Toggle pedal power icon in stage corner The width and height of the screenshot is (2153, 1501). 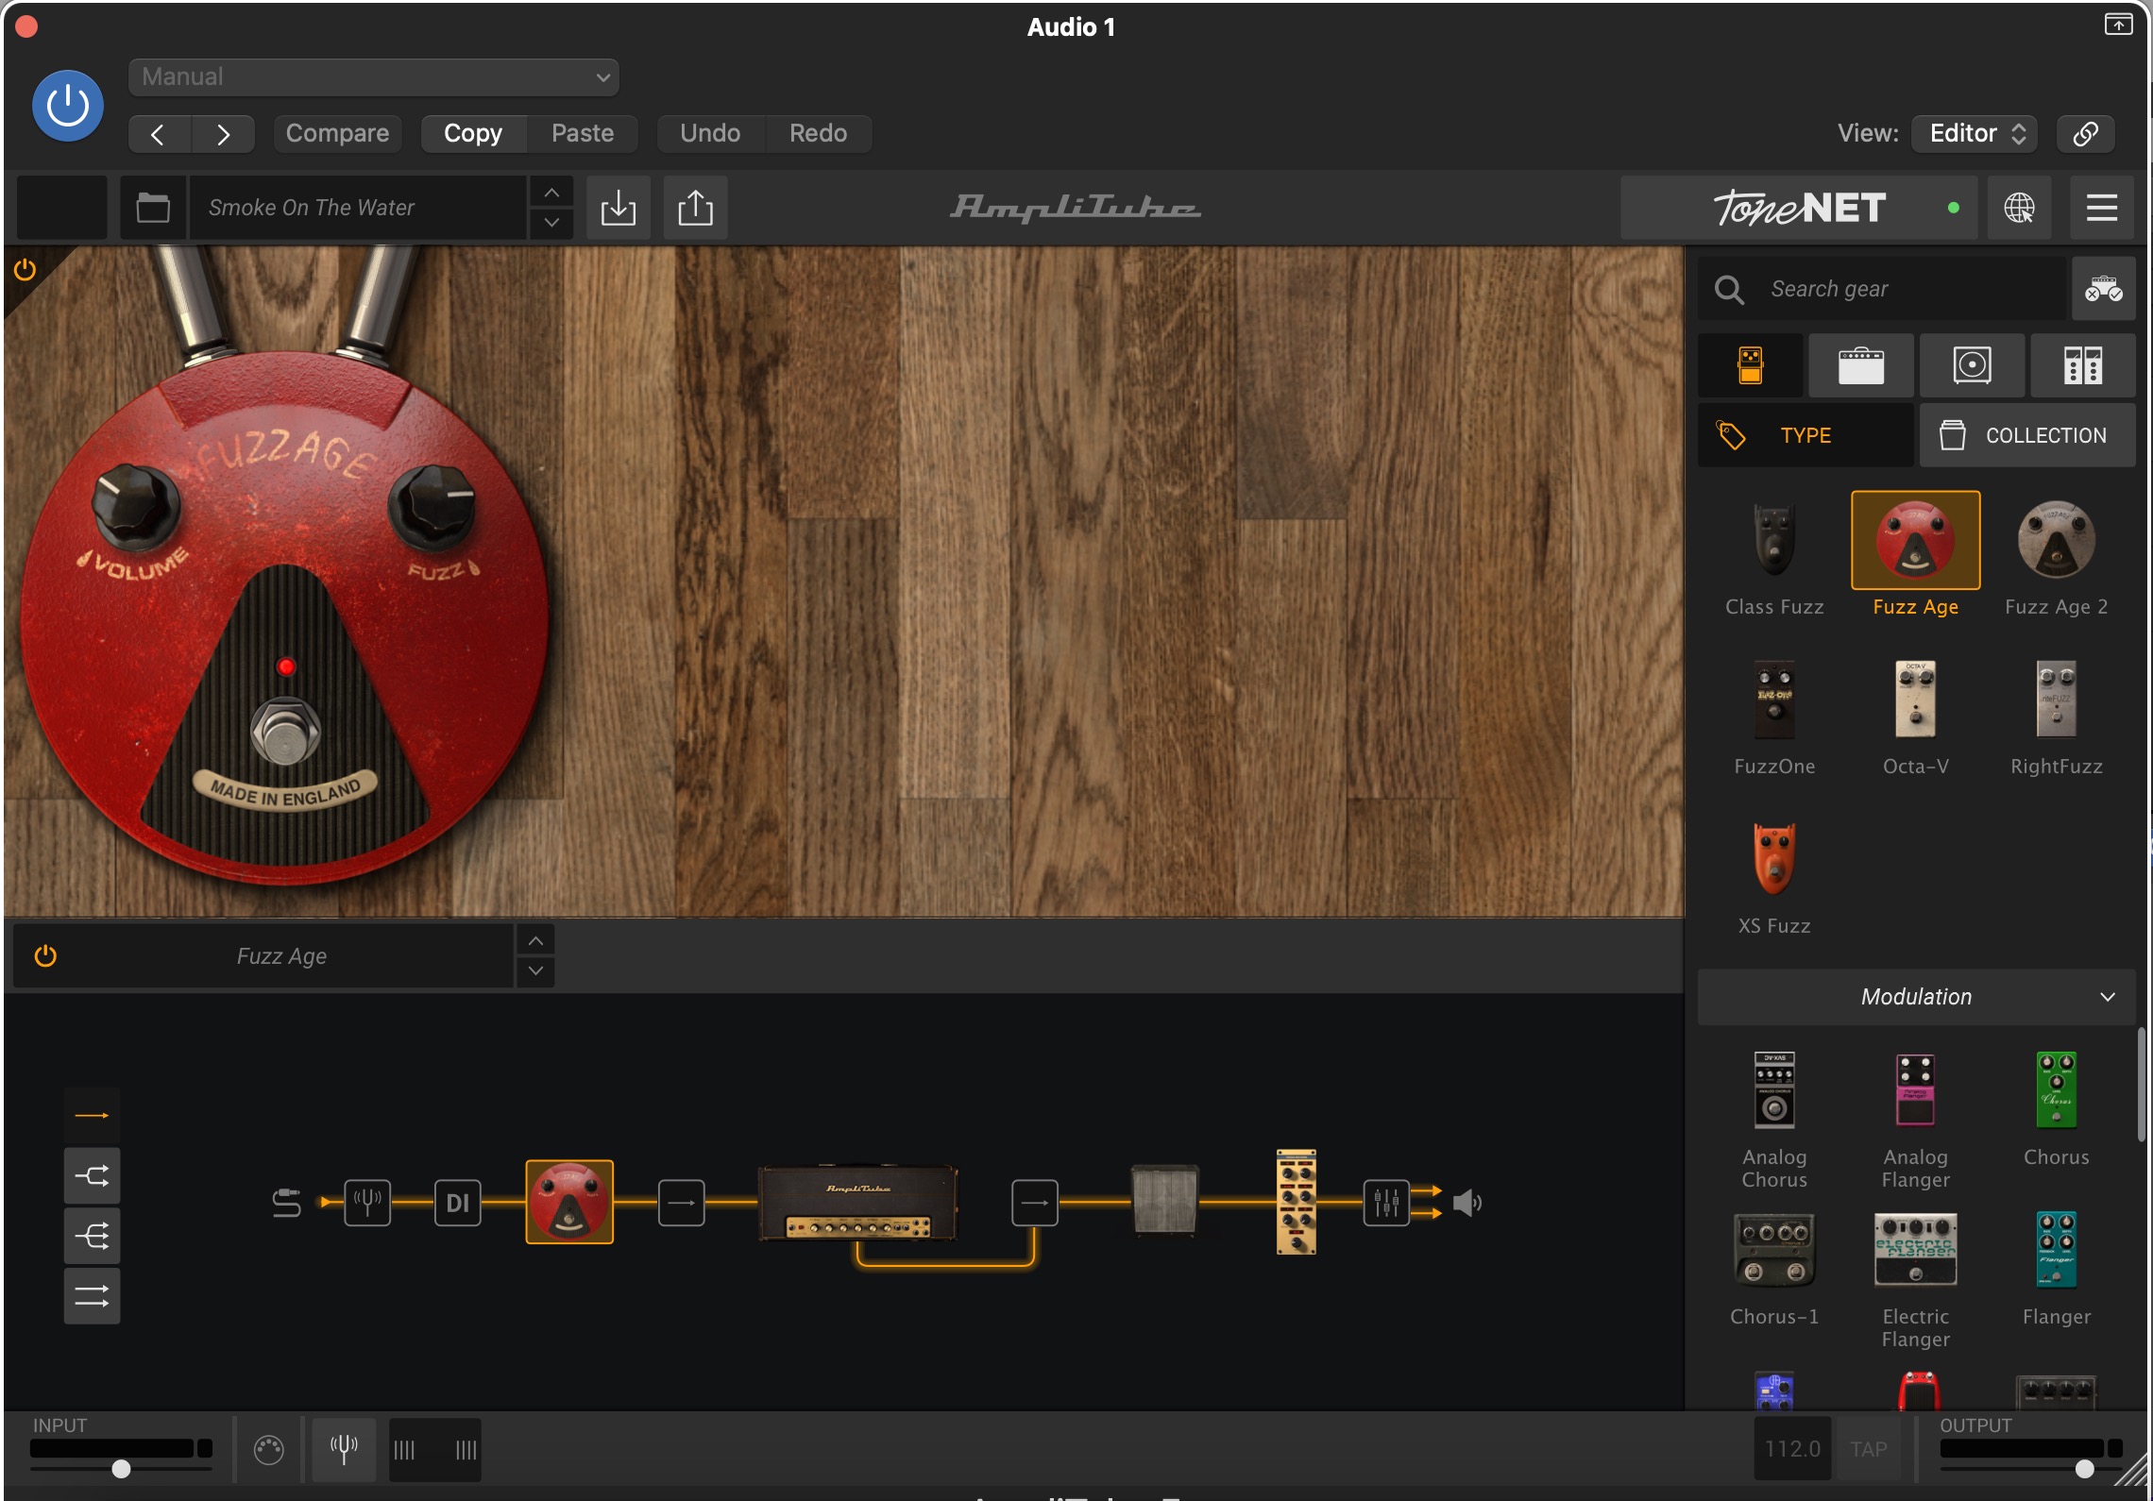(x=25, y=270)
